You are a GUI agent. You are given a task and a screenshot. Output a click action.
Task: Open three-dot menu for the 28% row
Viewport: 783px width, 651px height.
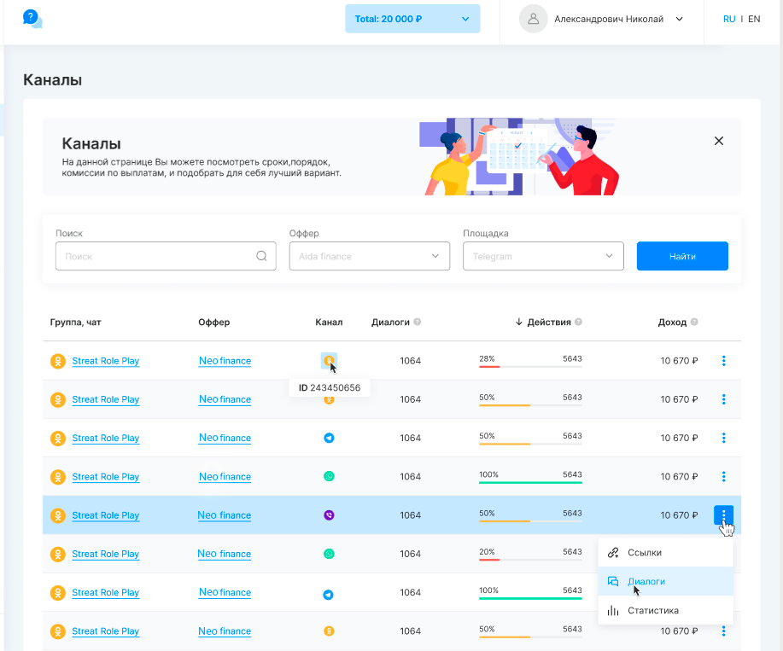tap(723, 361)
